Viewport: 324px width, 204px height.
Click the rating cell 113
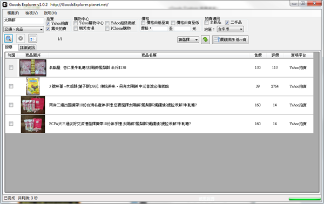click(275, 67)
